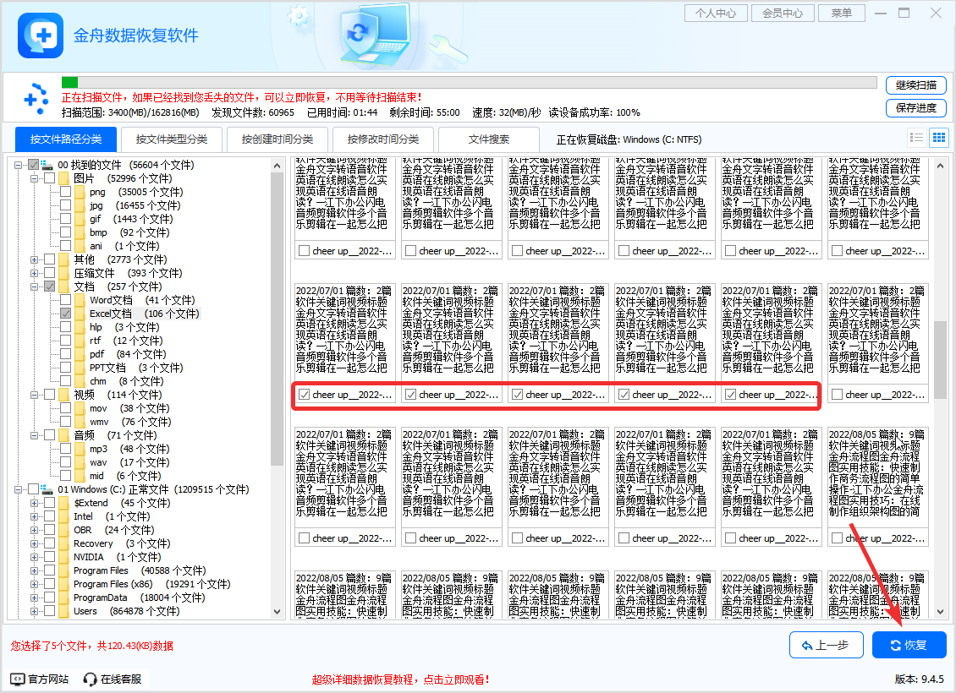Click the tree panel scroll-up arrow
This screenshot has height=693, width=956.
[277, 166]
